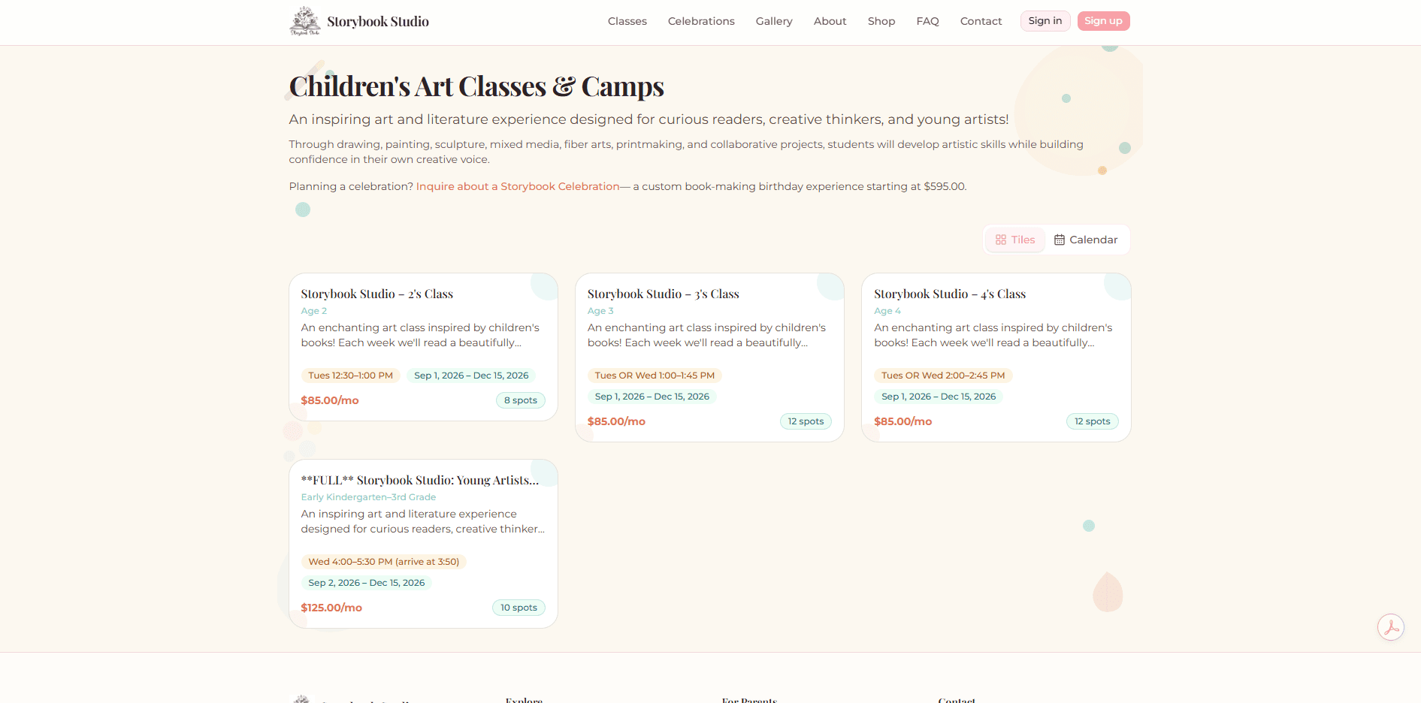
Task: Go to the Celebrations page
Action: coord(701,21)
